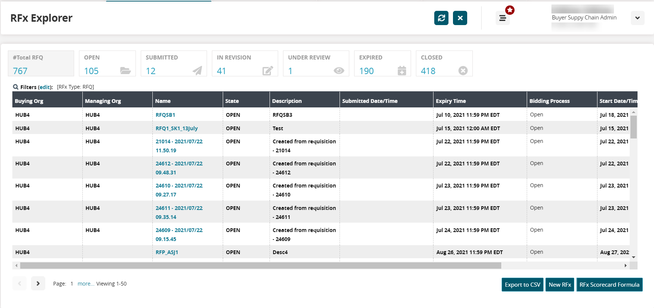The height and width of the screenshot is (308, 654).
Task: Click the Under Review eye icon
Action: pos(338,71)
